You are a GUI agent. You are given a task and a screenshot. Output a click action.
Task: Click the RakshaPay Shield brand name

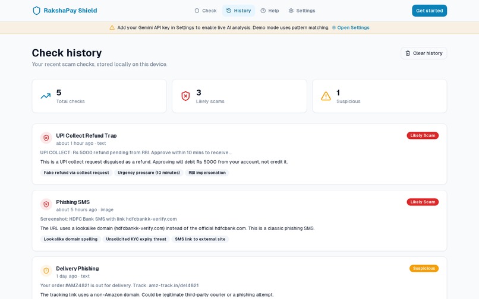[70, 11]
